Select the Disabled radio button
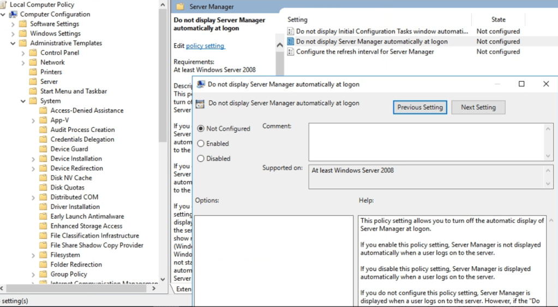 [x=201, y=159]
